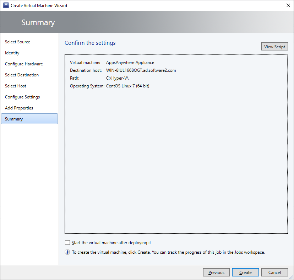Click the blue information icon near the bottom

click(67, 252)
